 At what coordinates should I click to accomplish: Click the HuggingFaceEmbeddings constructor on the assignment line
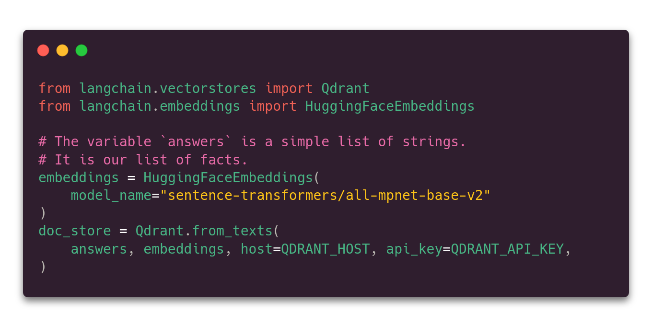(x=228, y=178)
